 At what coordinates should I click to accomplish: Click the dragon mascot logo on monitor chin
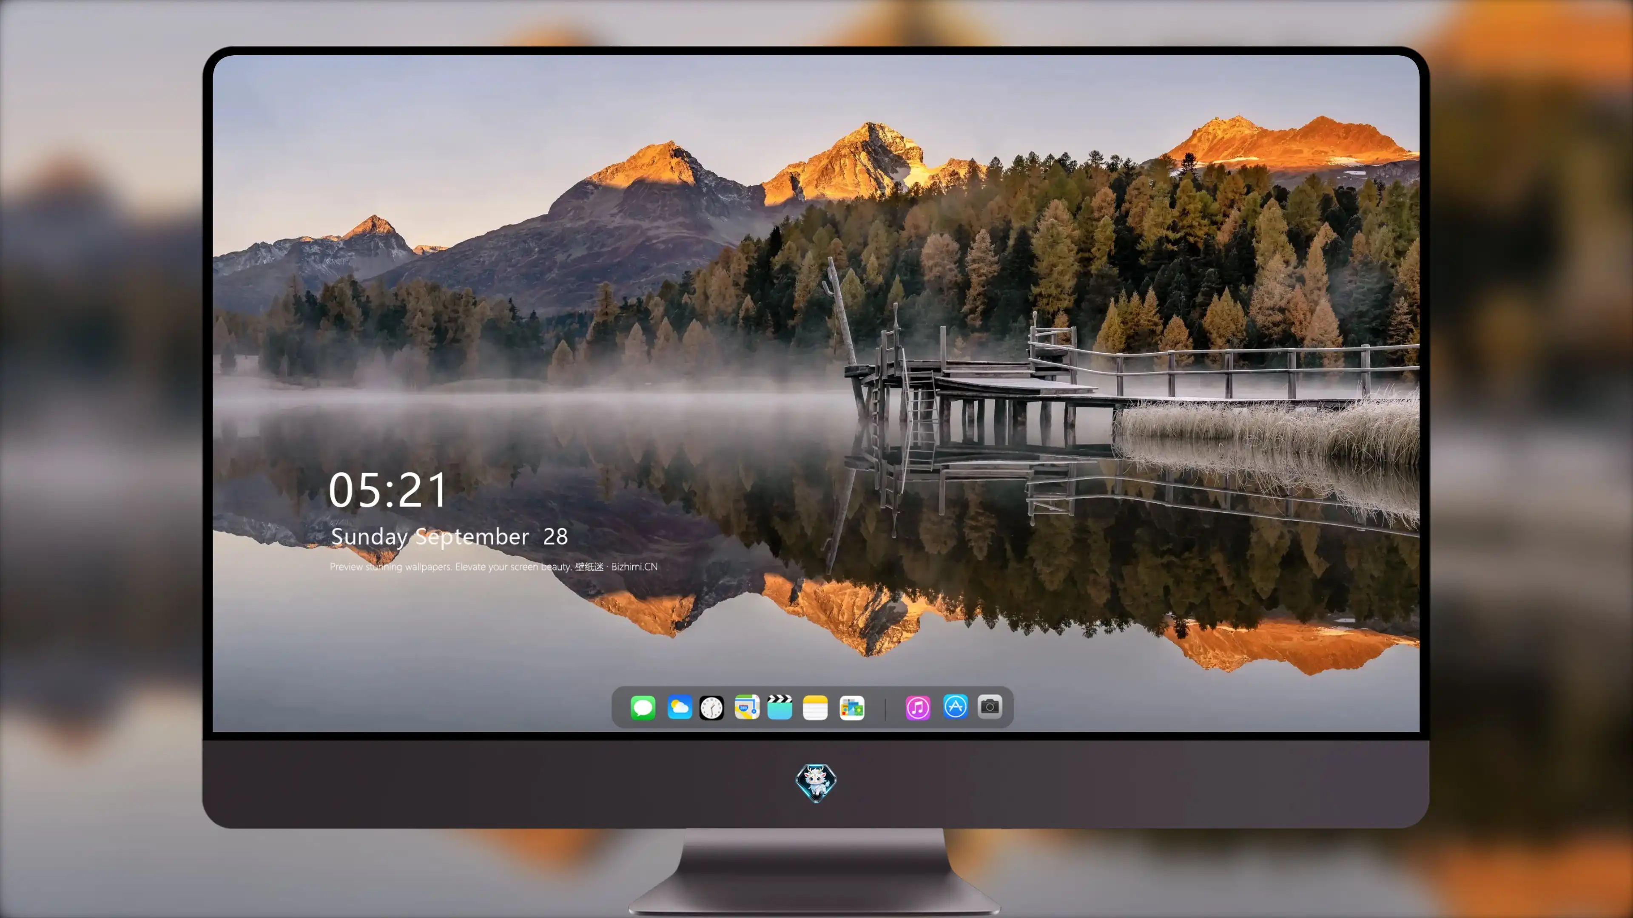click(x=816, y=783)
